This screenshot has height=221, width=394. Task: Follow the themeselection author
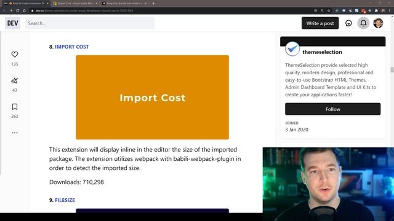[x=332, y=109]
